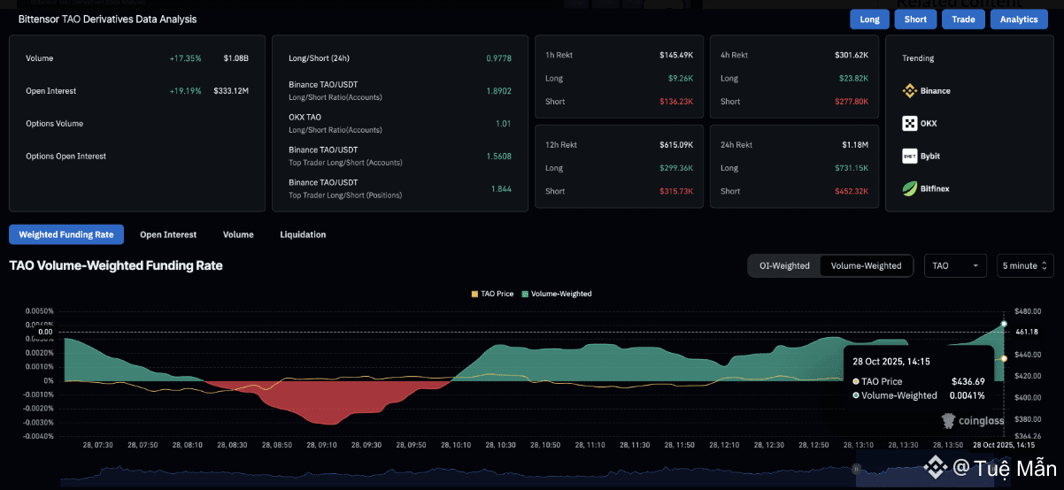Screen dimensions: 1064x490
Task: Toggle the TAO Price legend marker
Action: point(475,294)
